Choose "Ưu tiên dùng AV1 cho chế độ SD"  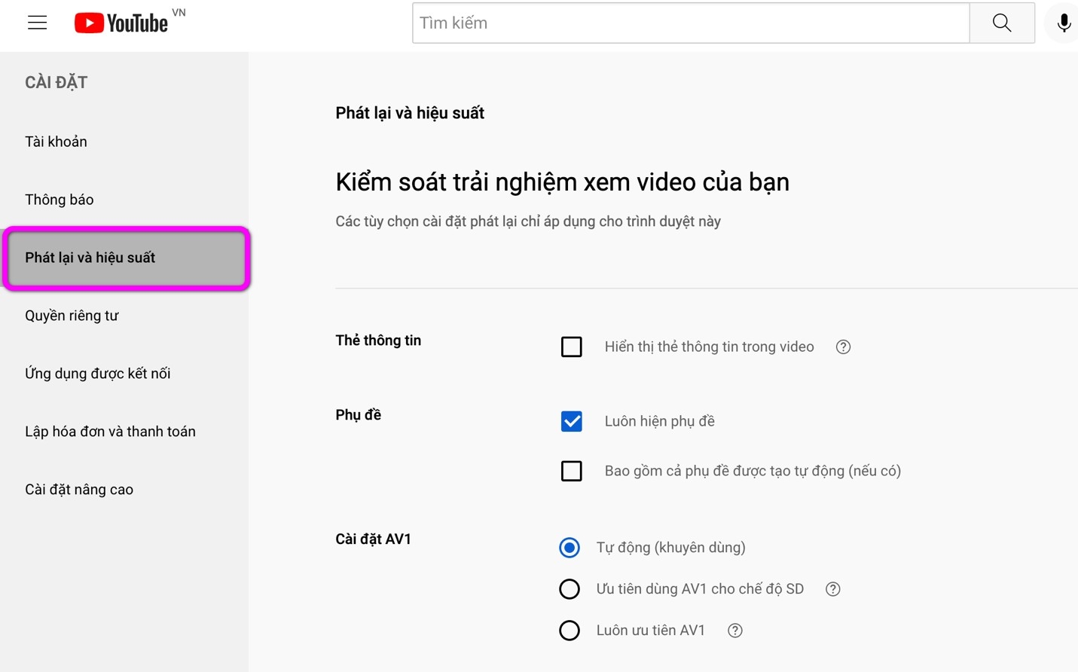click(570, 588)
